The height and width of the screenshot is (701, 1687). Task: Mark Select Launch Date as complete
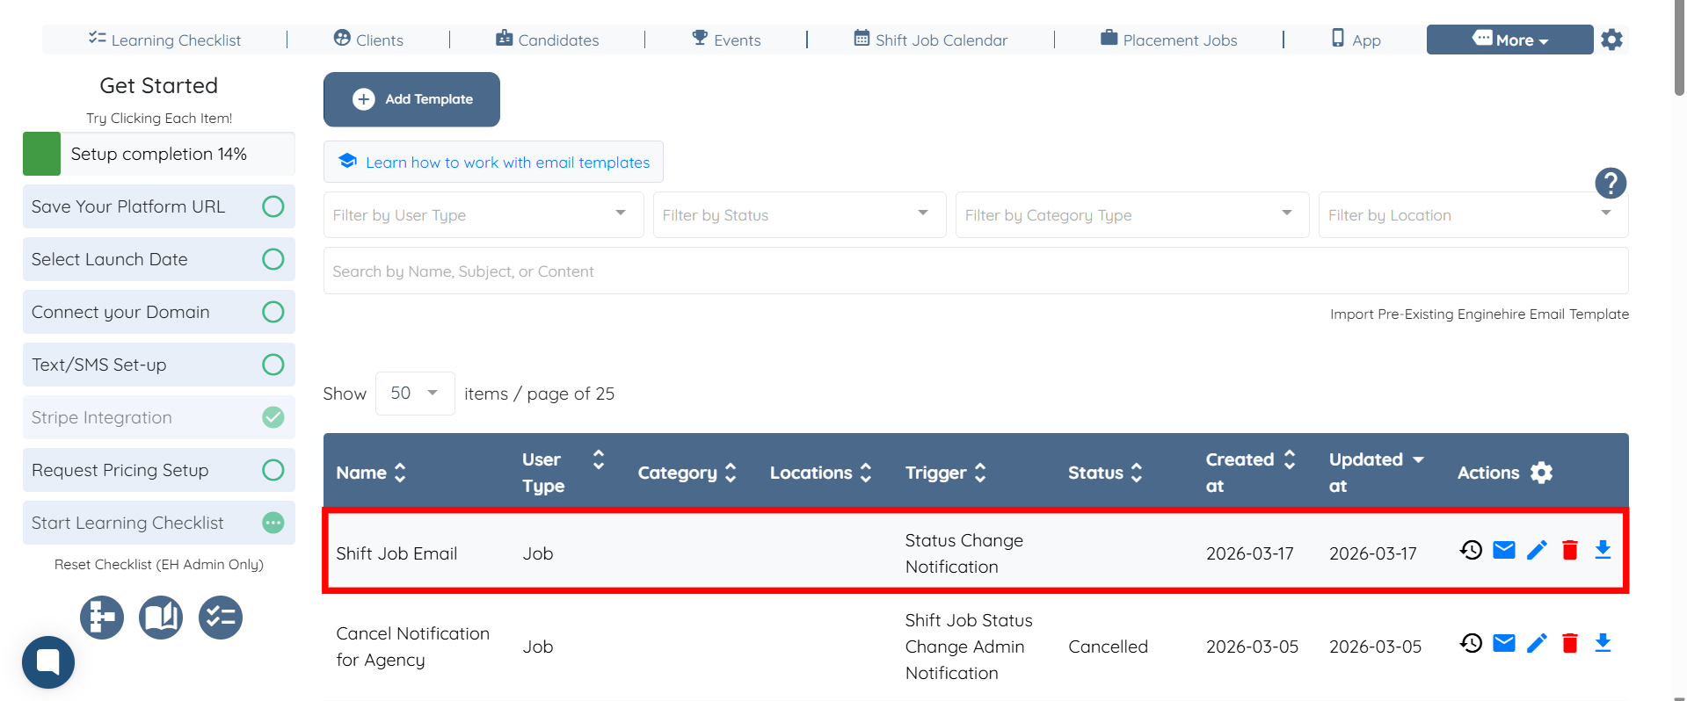point(273,259)
